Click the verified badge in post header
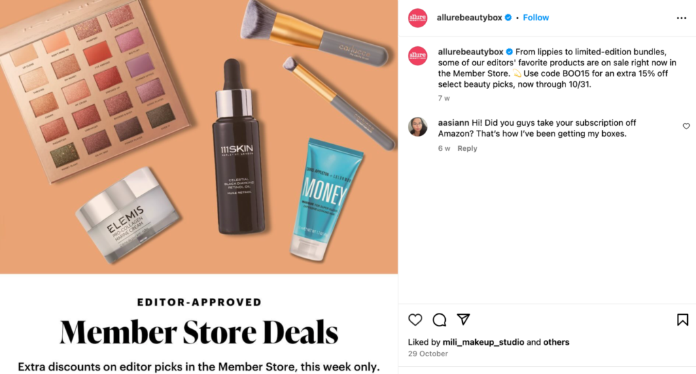The width and height of the screenshot is (696, 374). [508, 18]
